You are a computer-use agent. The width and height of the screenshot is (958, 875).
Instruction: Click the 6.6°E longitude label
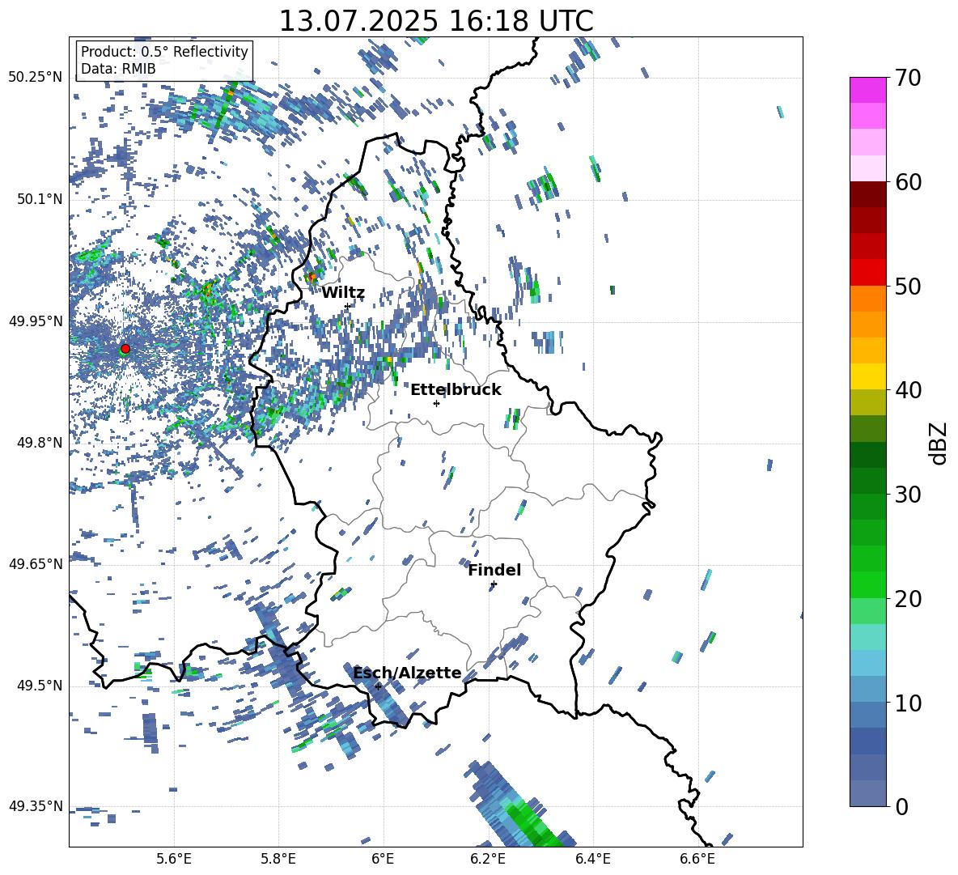(697, 859)
